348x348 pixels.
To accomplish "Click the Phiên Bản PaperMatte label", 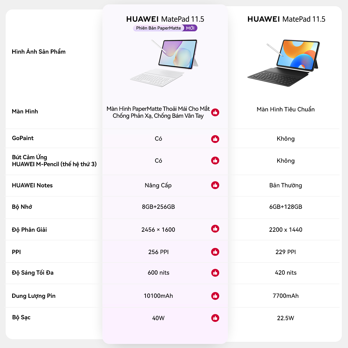I will [158, 28].
